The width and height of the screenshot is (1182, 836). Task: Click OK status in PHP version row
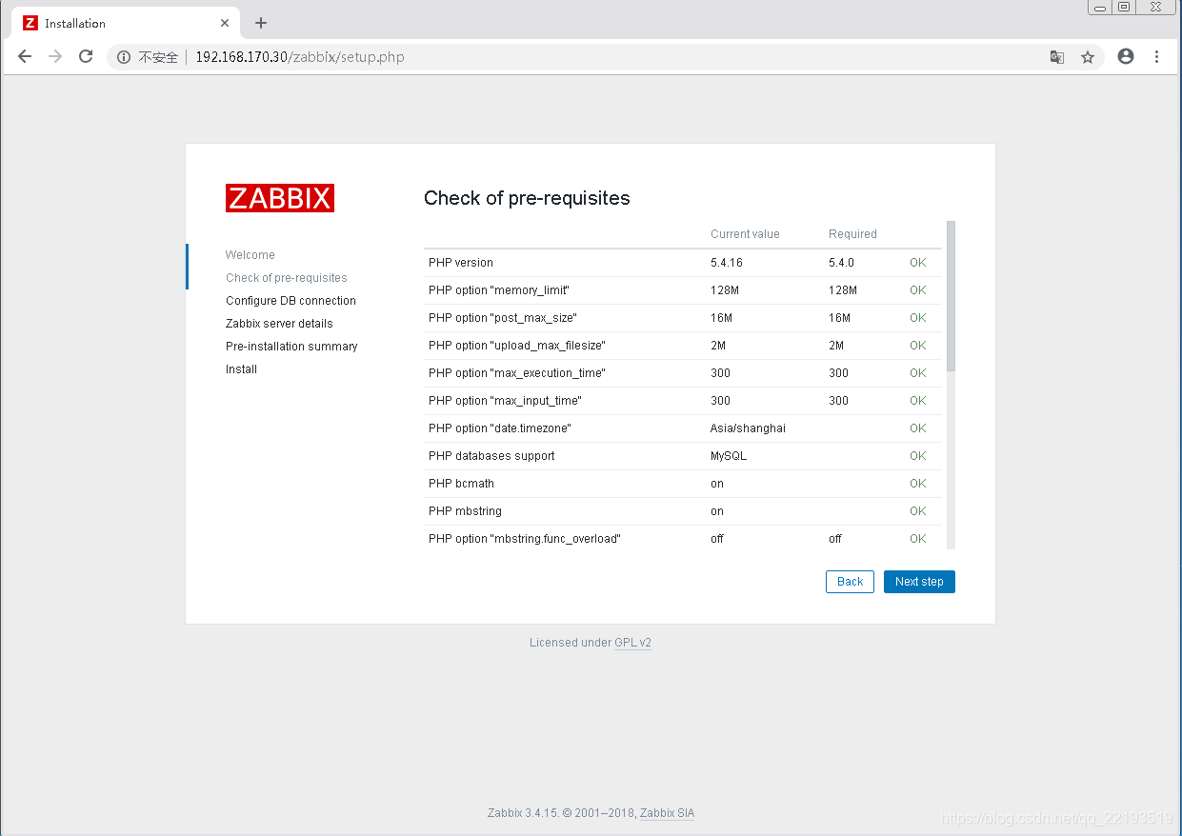pyautogui.click(x=917, y=263)
